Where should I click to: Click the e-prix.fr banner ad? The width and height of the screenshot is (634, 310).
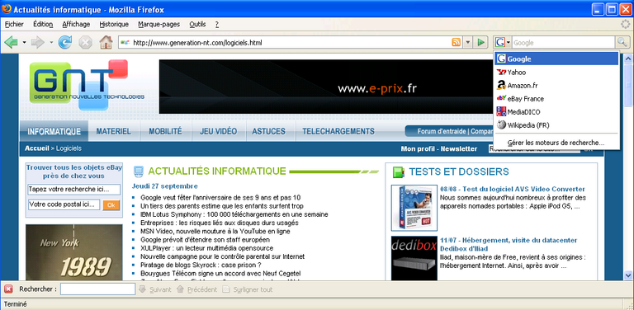326,87
